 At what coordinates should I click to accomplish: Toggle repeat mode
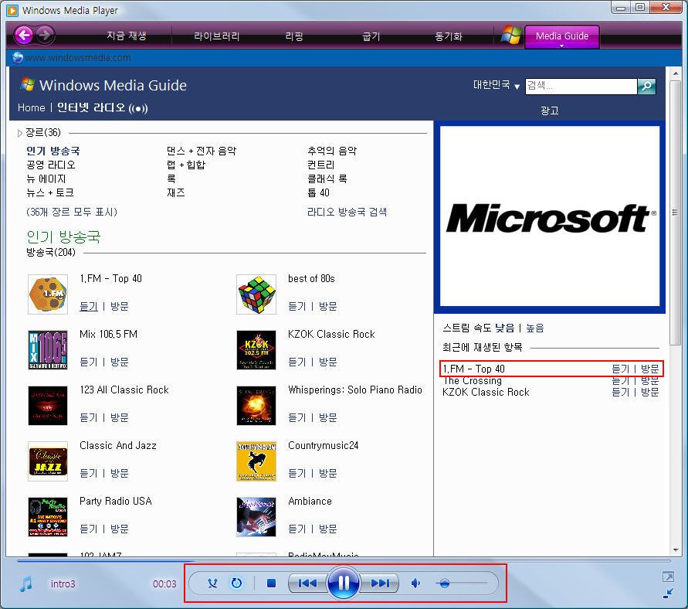[x=237, y=583]
